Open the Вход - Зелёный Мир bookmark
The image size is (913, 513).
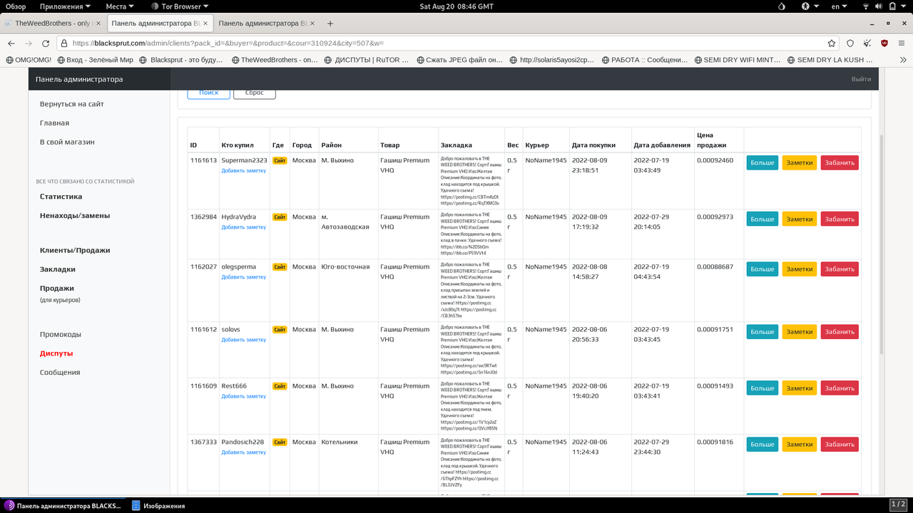tap(96, 60)
